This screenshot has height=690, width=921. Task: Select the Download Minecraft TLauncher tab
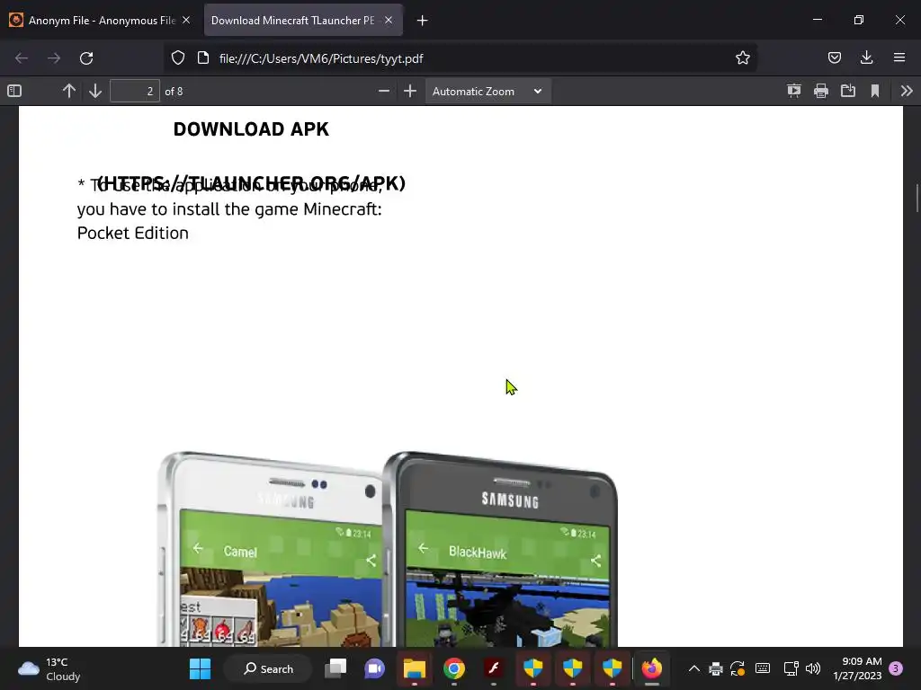tap(292, 21)
